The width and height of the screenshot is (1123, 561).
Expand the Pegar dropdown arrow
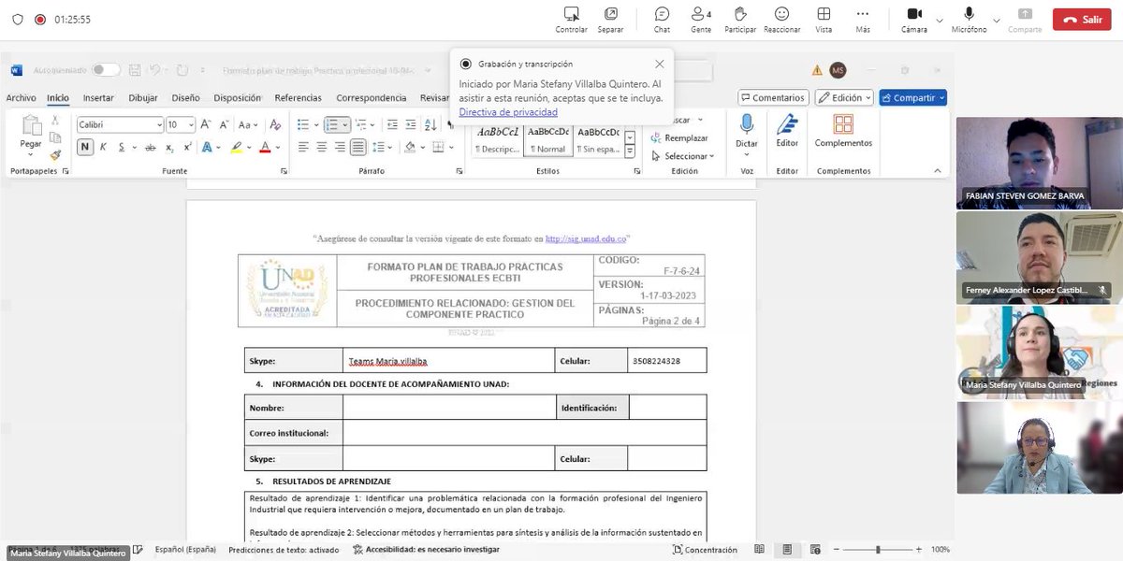pos(31,155)
